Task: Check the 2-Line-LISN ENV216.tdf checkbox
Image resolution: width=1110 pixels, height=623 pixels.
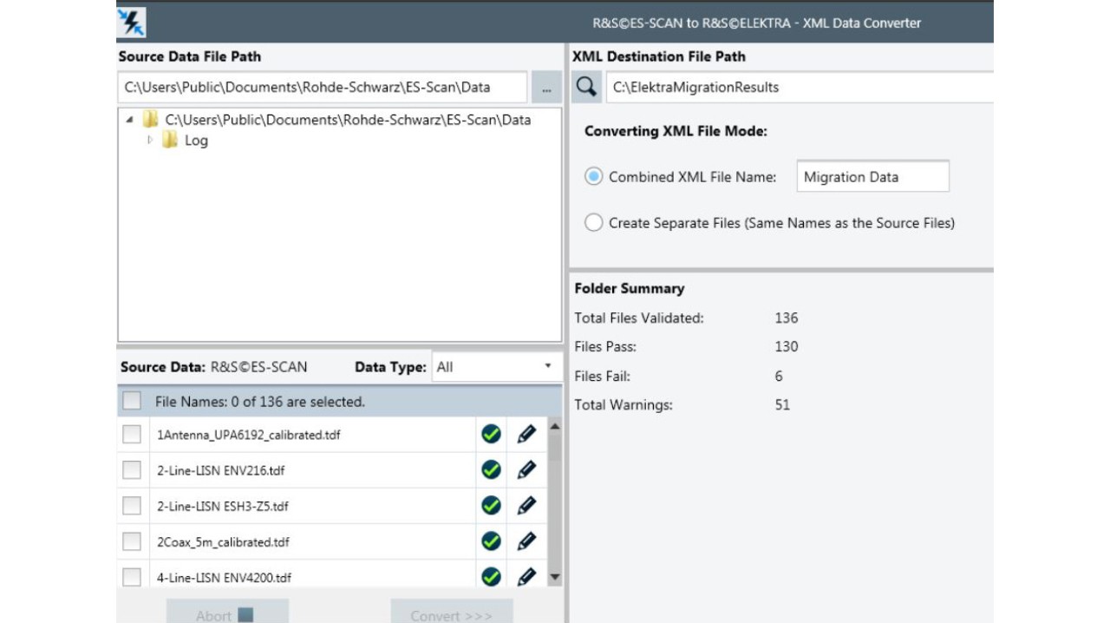Action: click(132, 469)
